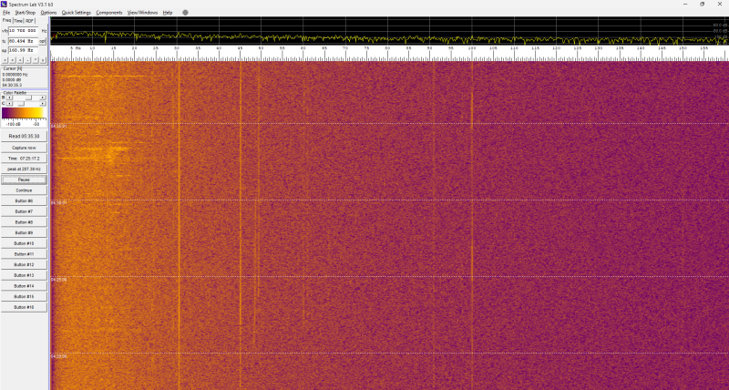Click the fc center frequency field
Viewport: 729px width, 390px height.
[x=24, y=41]
